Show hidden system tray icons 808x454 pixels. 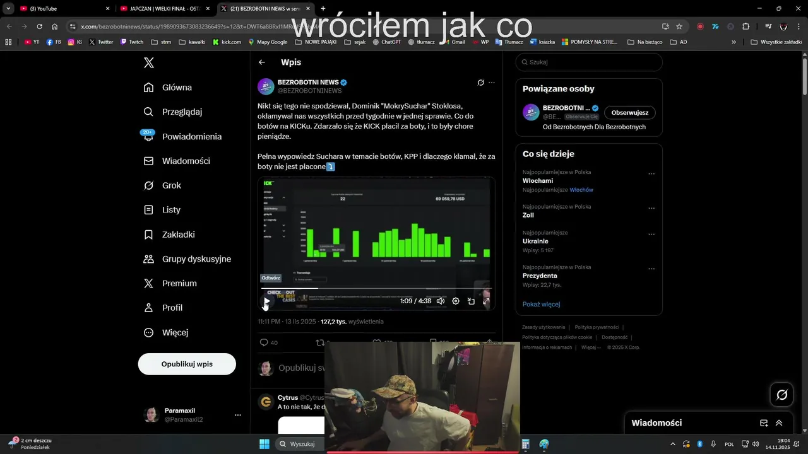672,445
